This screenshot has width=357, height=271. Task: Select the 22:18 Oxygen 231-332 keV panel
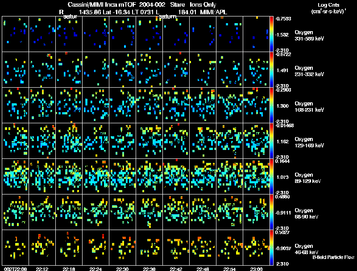[x=69, y=70]
